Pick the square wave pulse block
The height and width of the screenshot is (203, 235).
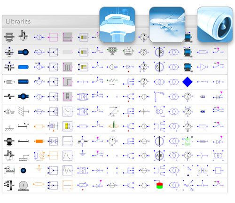coord(67,67)
